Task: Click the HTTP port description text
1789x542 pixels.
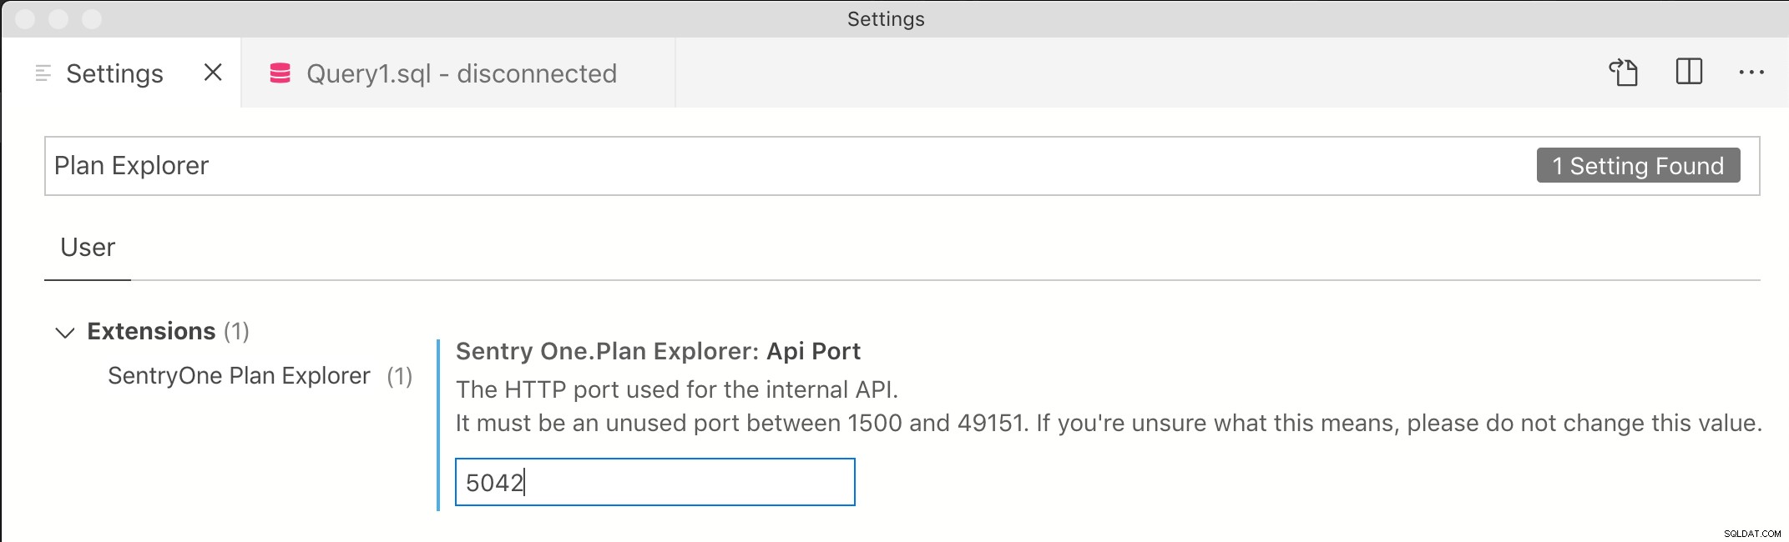Action: click(677, 389)
